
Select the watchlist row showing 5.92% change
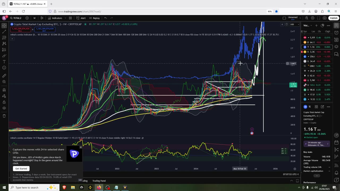(317, 94)
